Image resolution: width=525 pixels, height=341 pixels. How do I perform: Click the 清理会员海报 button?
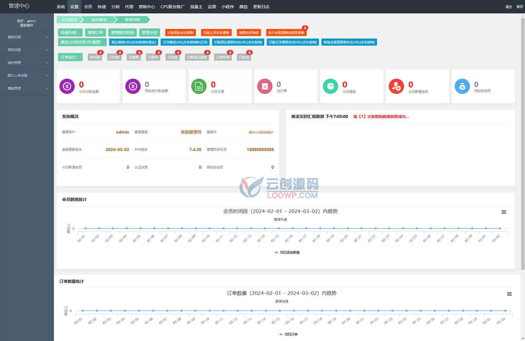point(249,32)
